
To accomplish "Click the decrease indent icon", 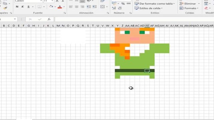I will pyautogui.click(x=89, y=7).
